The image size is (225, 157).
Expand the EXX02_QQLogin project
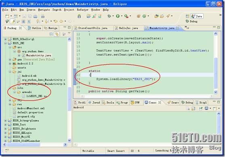pyautogui.click(x=5, y=133)
